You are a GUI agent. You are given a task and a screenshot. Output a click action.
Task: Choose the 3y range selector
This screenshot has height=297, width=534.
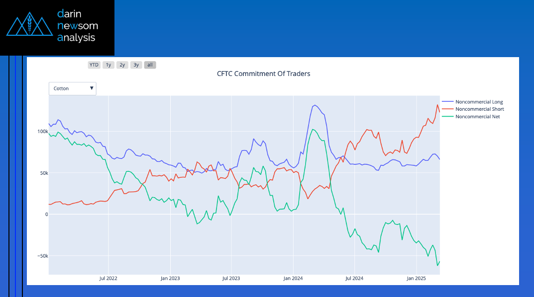(136, 65)
